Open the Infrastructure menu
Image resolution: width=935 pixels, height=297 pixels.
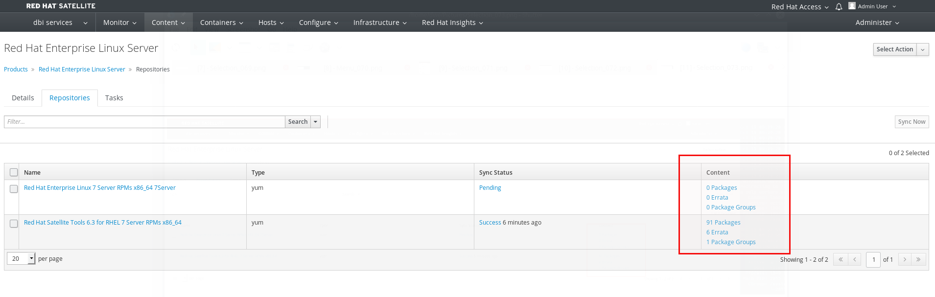(x=380, y=23)
